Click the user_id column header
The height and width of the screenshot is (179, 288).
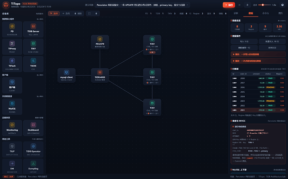(x=243, y=74)
